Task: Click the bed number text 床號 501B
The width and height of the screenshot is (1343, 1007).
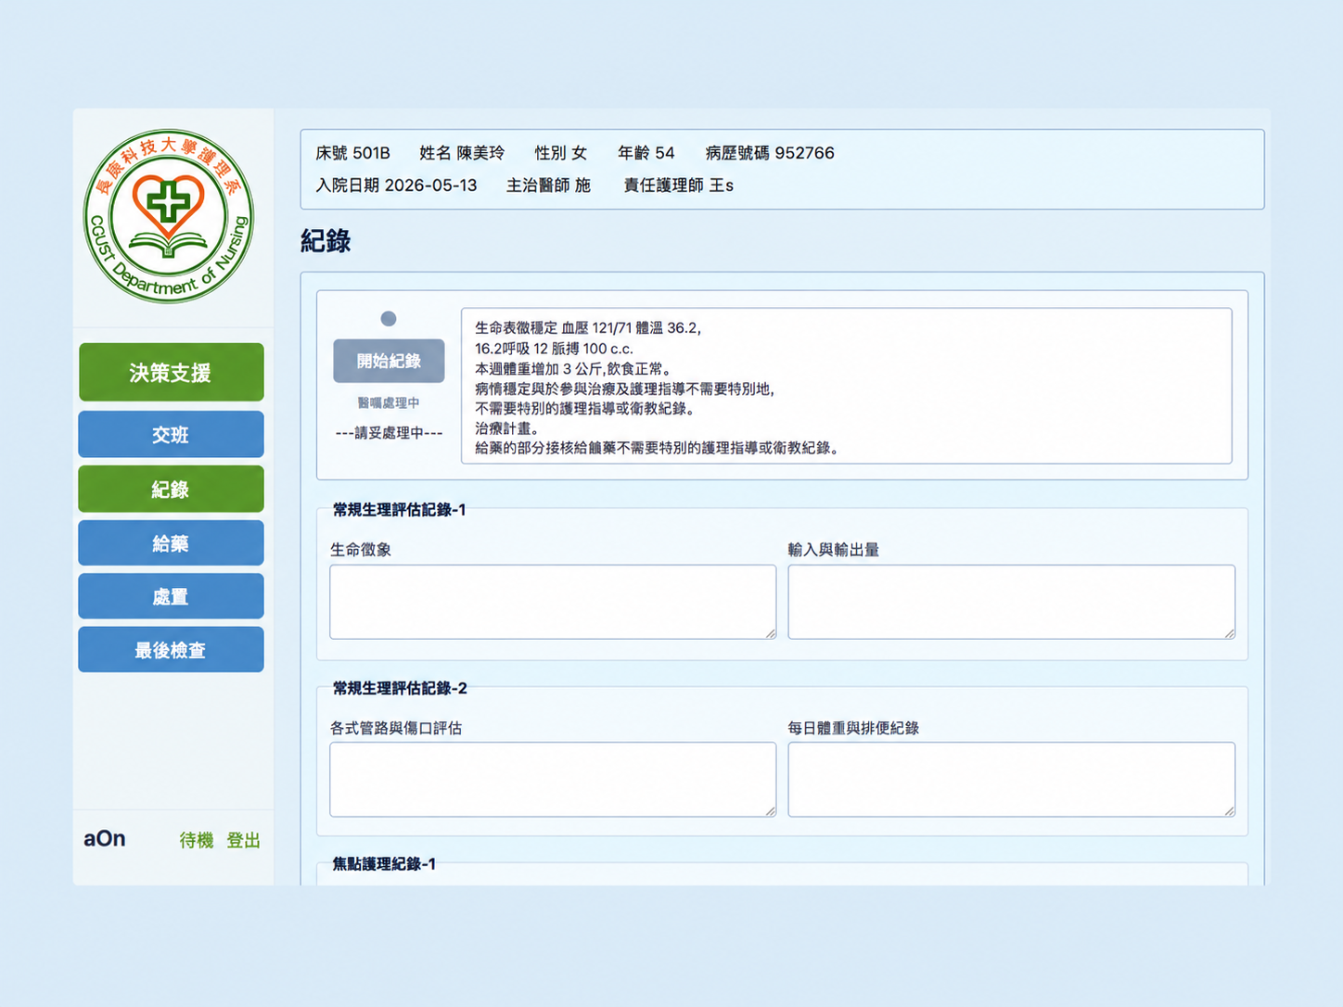Action: (352, 153)
